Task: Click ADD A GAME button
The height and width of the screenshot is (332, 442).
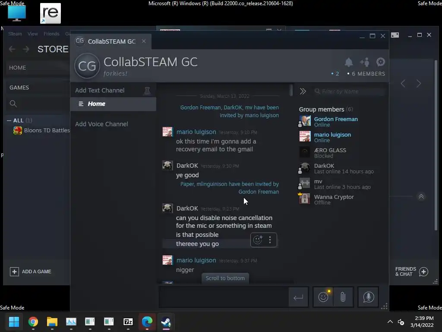Action: [x=31, y=271]
